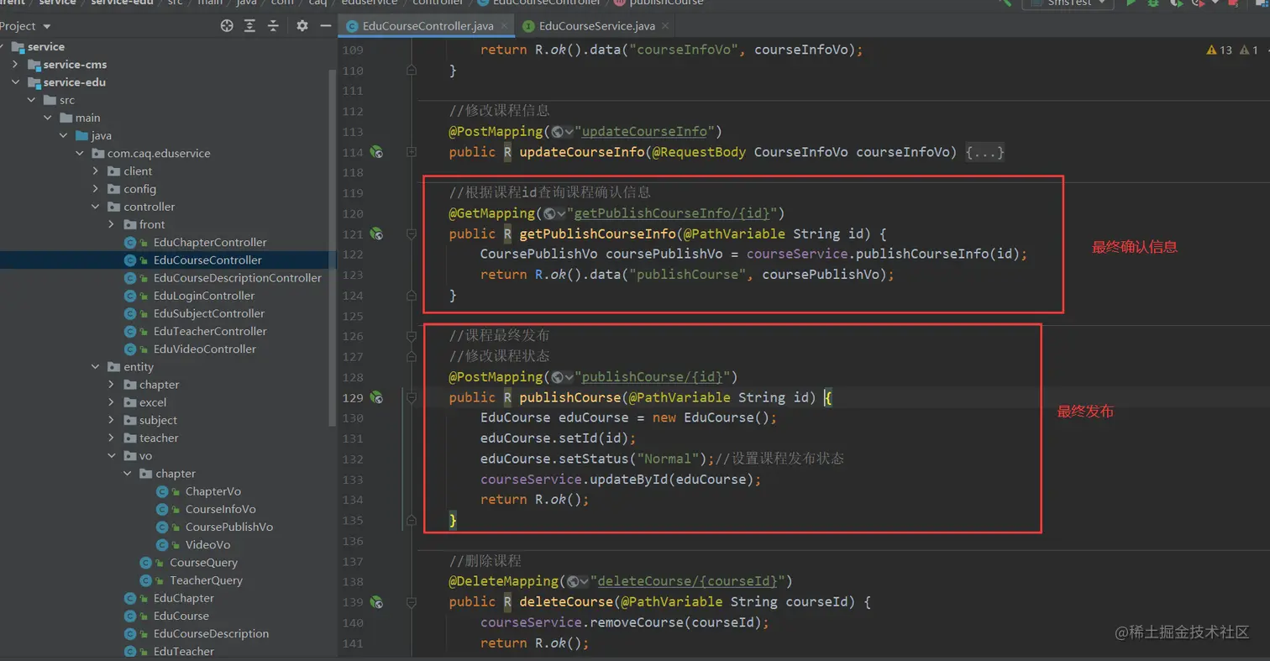Expand folded updateCourseInfo method on line 114
This screenshot has height=661, width=1270.
pyautogui.click(x=412, y=152)
